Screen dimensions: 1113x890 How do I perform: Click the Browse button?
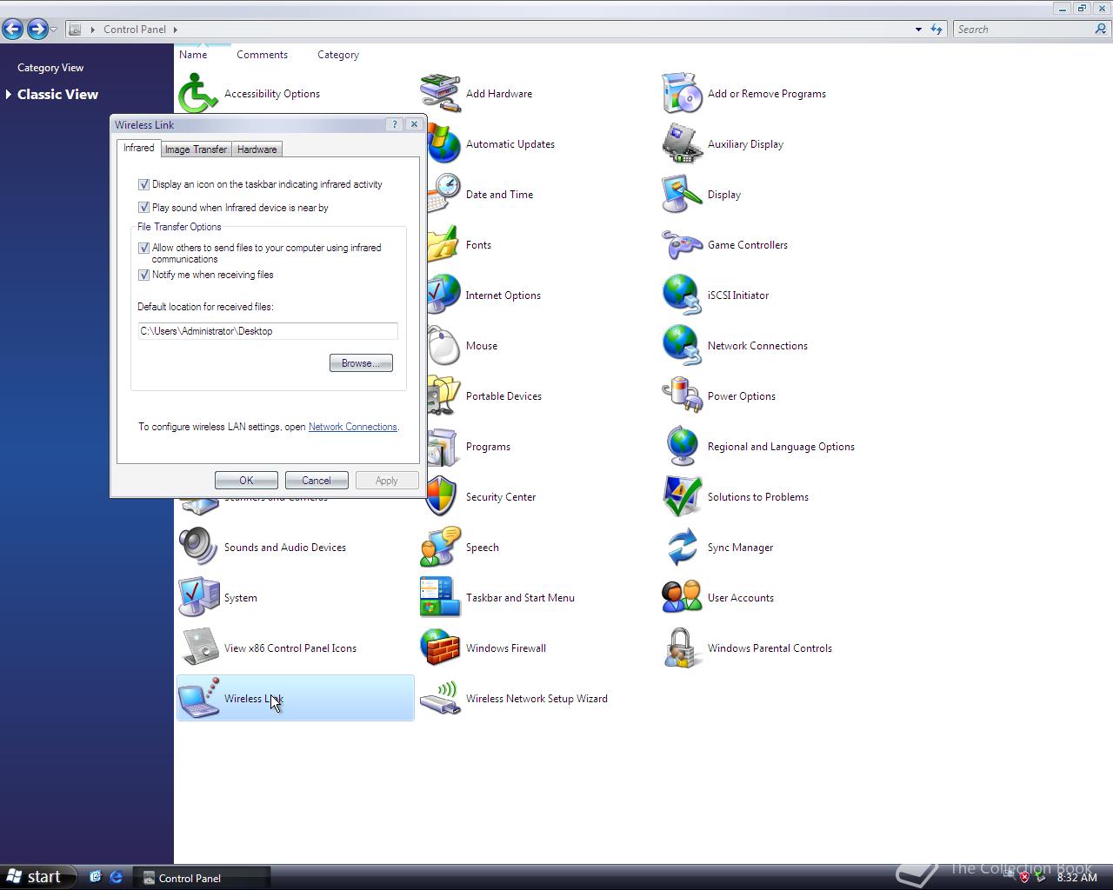(361, 363)
